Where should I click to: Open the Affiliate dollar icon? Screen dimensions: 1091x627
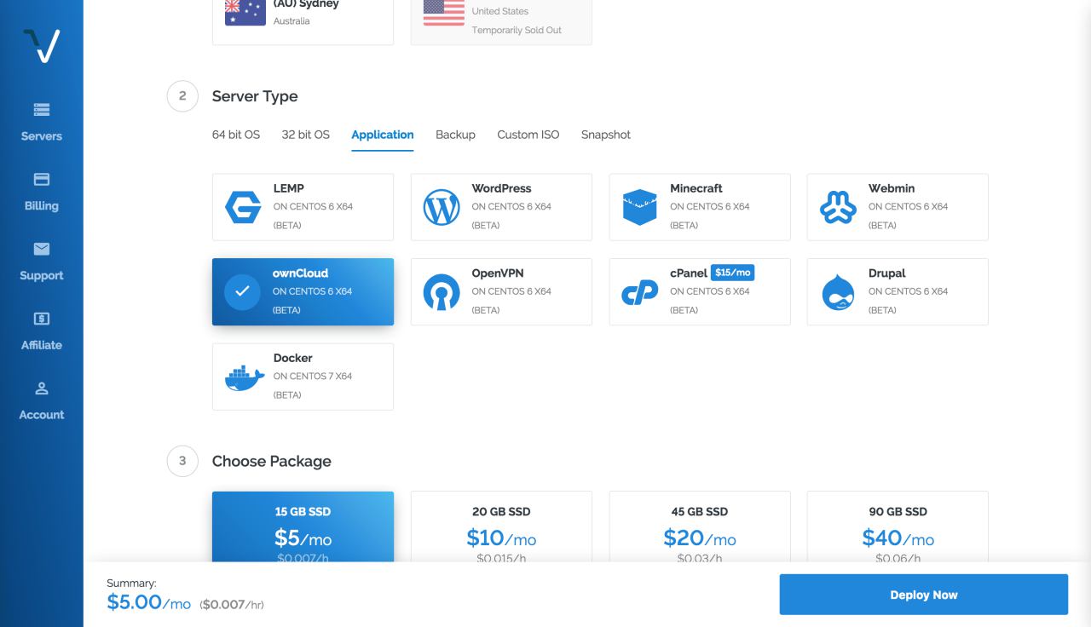(42, 319)
